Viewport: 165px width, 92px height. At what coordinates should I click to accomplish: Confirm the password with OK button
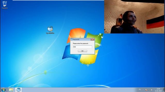[82, 51]
